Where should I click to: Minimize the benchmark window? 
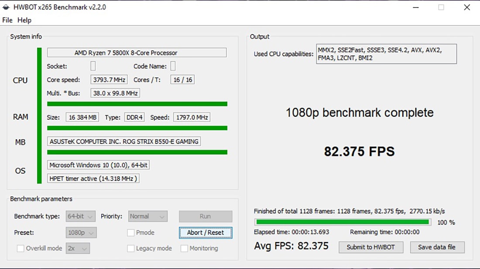[415, 7]
